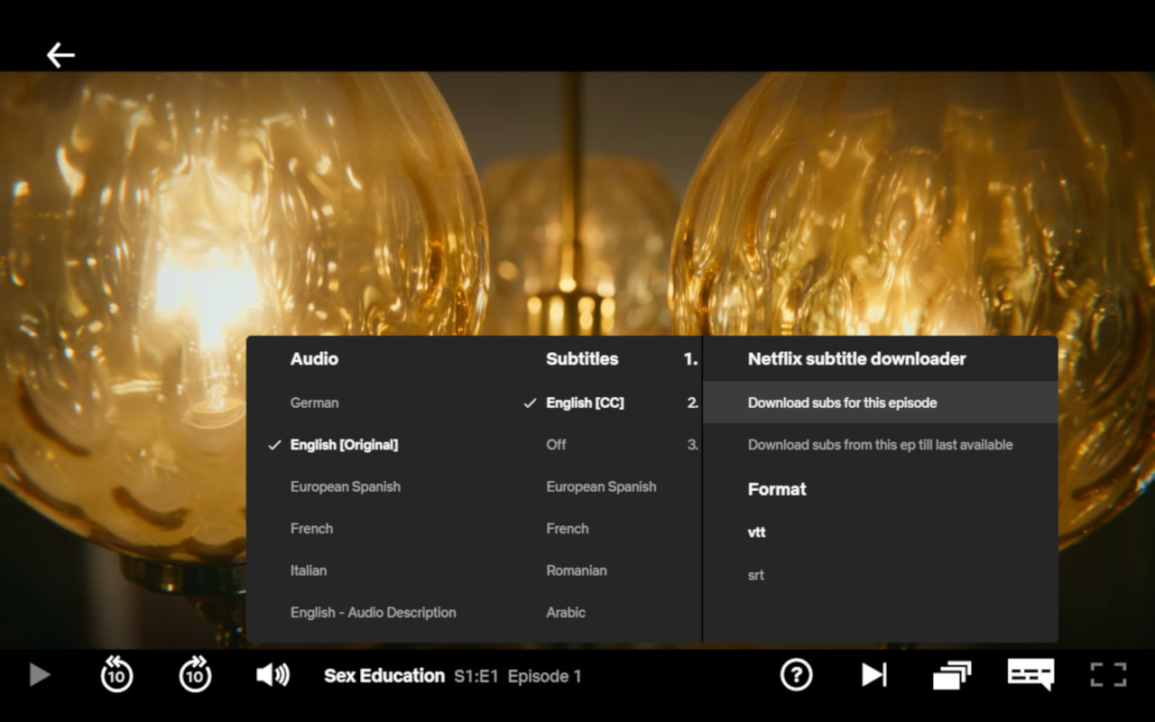Click the Sex Education title text
Image resolution: width=1155 pixels, height=722 pixels.
coord(384,675)
